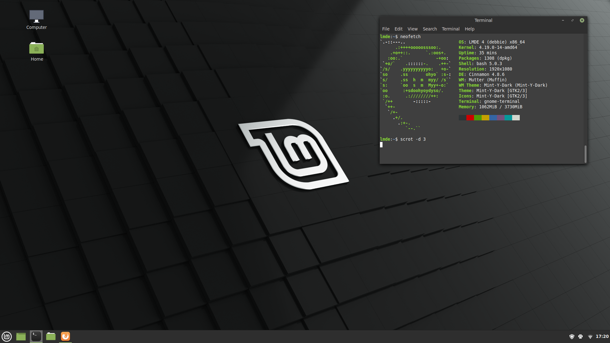
Task: Launch the Files folder icon in the panel
Action: coord(51,336)
